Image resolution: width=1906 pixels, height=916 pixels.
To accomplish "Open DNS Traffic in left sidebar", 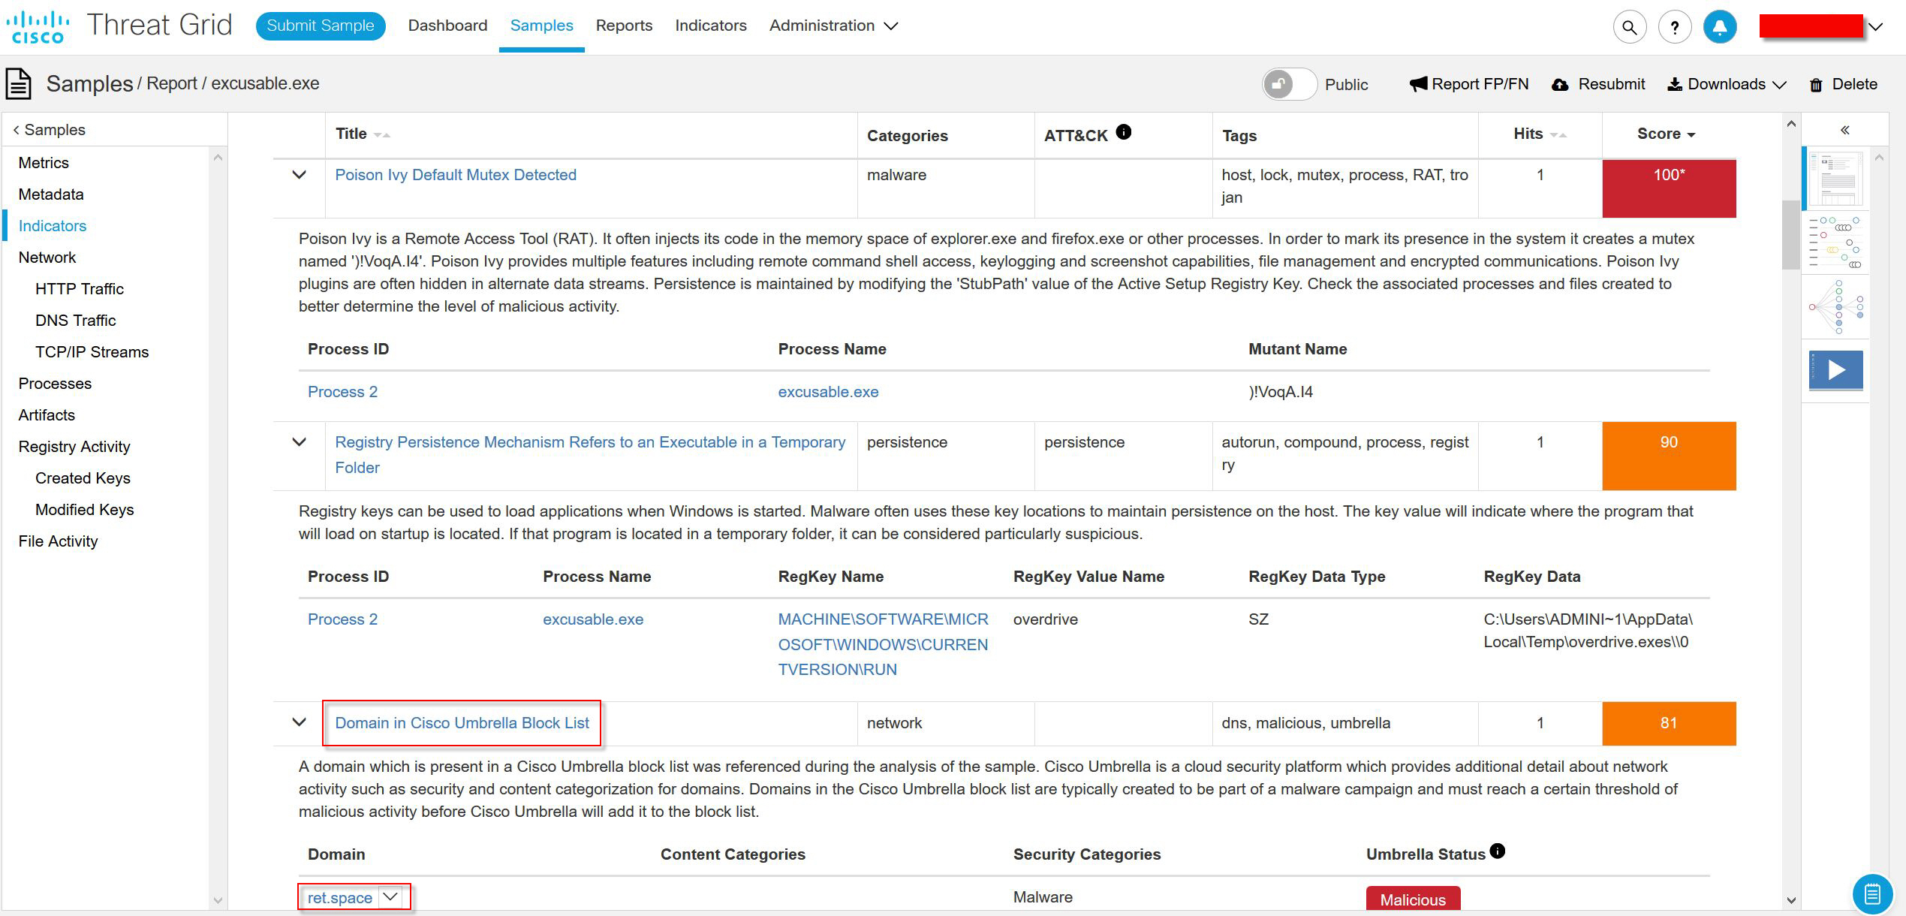I will tap(75, 321).
